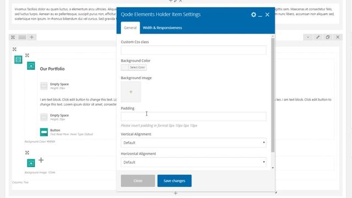Focus the Custom Css class field
Image resolution: width=352 pixels, height=198 pixels.
pyautogui.click(x=194, y=50)
